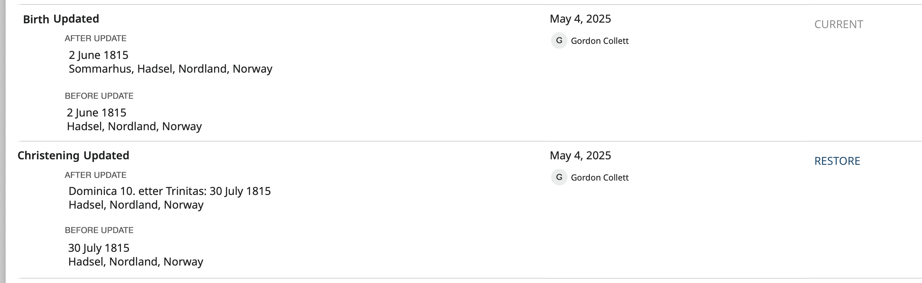This screenshot has width=922, height=283.
Task: Click BEFORE UPDATE label under Christening Updated
Action: coord(99,230)
